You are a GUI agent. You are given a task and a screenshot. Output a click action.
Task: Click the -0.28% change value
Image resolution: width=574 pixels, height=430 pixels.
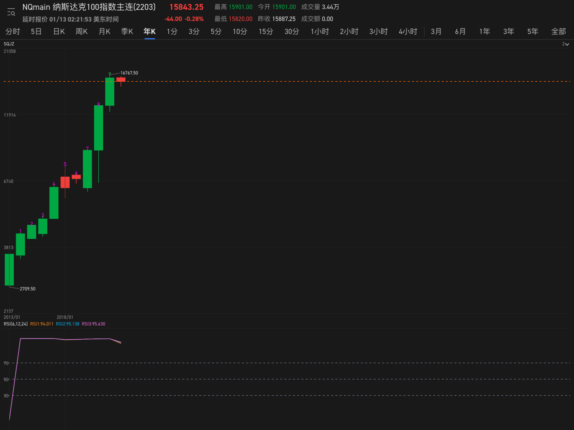pyautogui.click(x=194, y=19)
